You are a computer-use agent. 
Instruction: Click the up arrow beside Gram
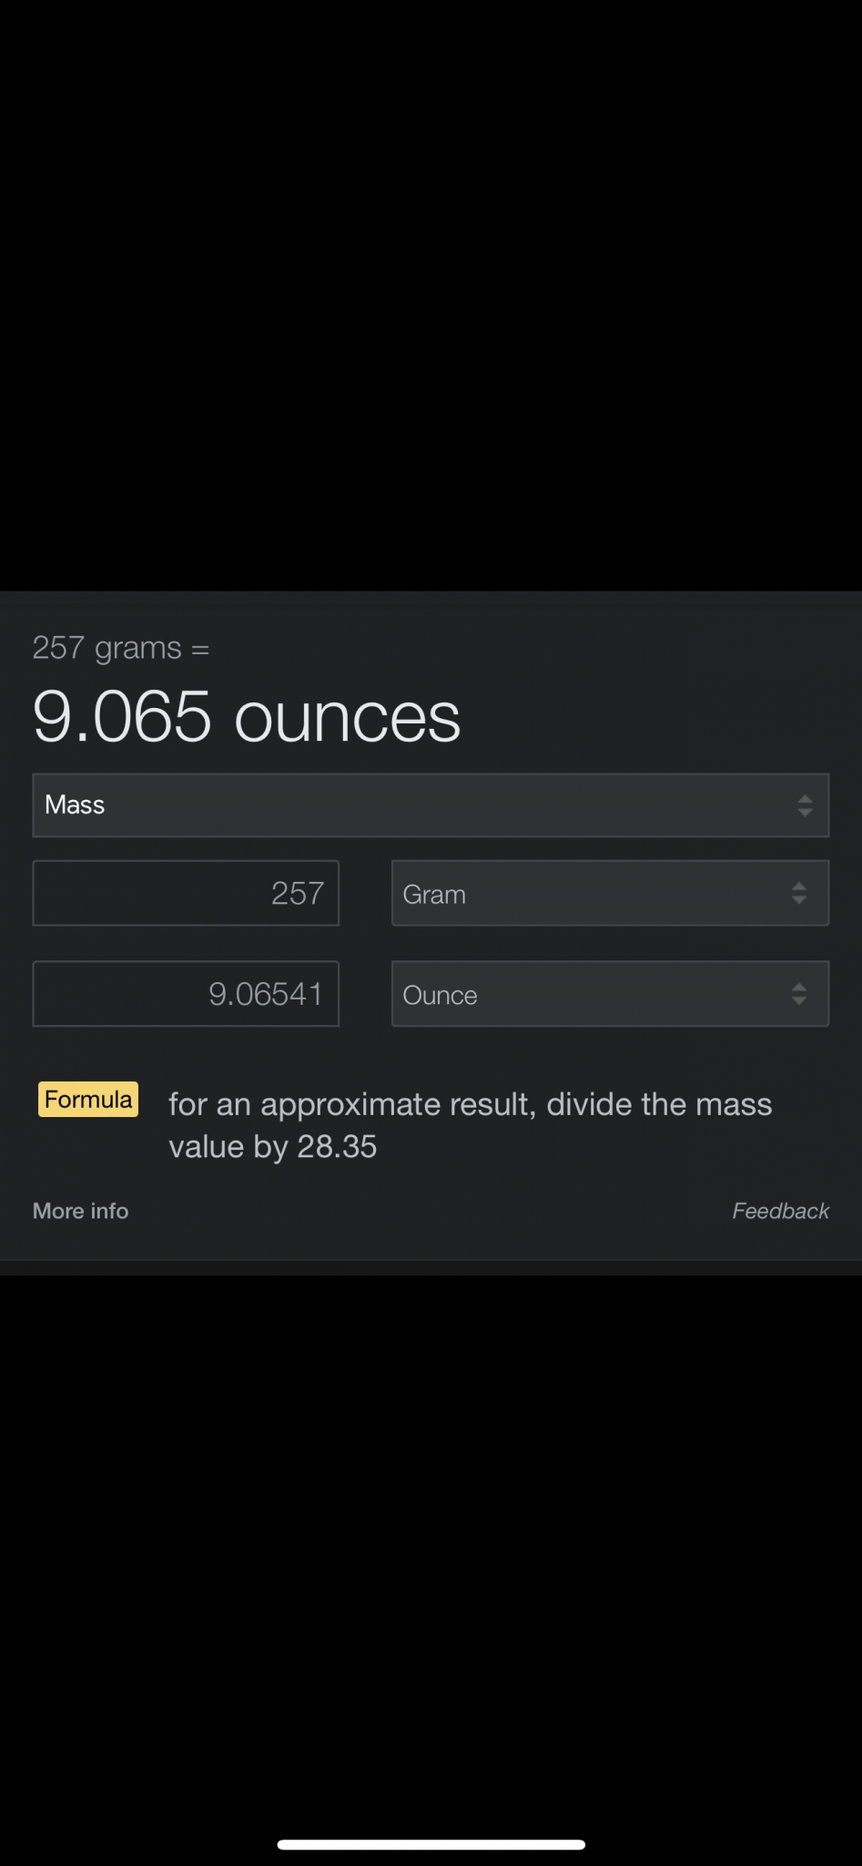tap(799, 887)
